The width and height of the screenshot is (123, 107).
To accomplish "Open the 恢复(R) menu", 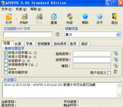I will 21,9.
